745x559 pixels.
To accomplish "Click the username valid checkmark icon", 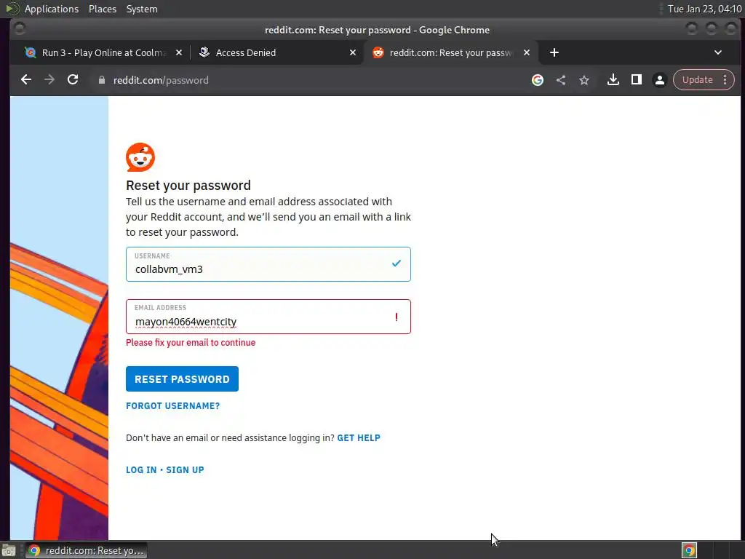I will coord(397,263).
